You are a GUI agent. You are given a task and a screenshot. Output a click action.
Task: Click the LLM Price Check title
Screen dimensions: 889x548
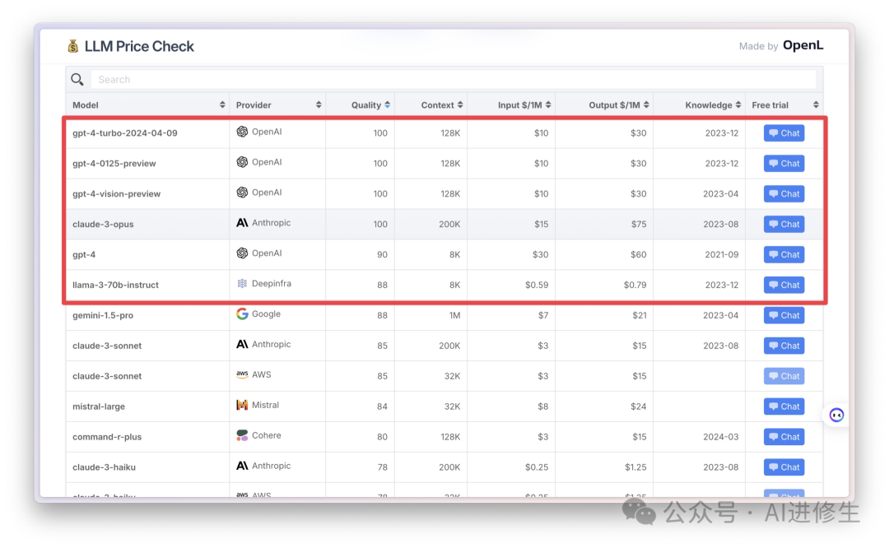click(x=139, y=46)
